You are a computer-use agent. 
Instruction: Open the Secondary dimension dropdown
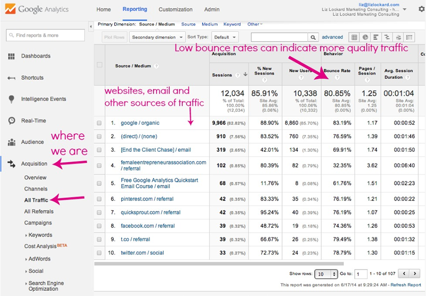point(157,37)
